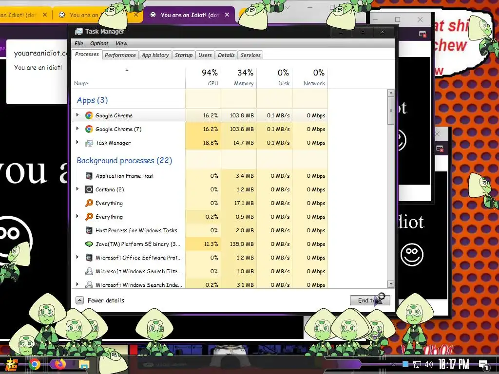Open the Start button on the taskbar
Viewport: 499px width, 374px height.
[12, 364]
